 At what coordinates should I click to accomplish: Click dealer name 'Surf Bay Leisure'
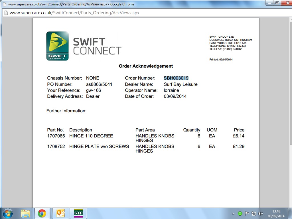coord(181,84)
